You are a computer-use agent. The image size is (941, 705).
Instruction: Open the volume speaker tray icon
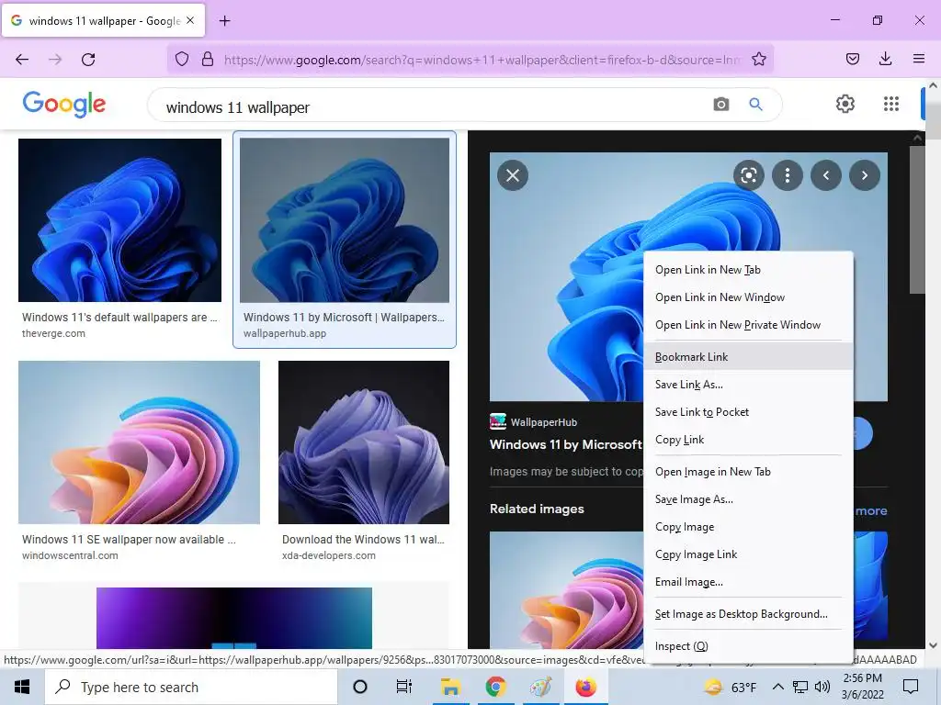click(x=822, y=687)
